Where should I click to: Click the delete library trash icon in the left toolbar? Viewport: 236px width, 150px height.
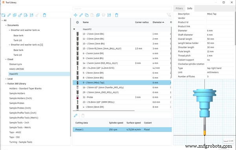tap(44, 15)
